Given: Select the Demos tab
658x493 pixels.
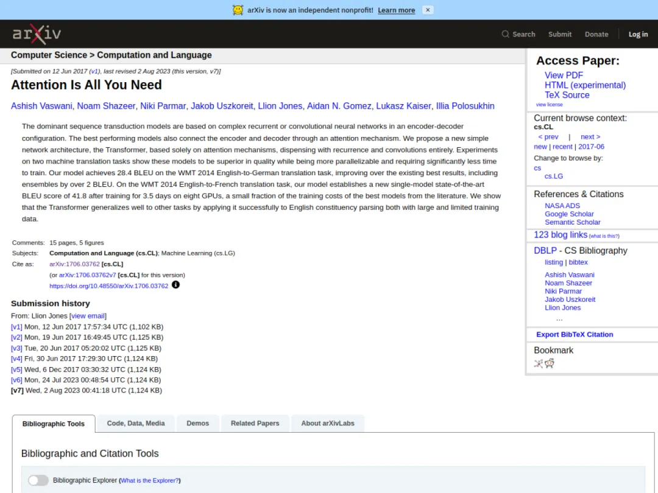Looking at the screenshot, I should [x=197, y=424].
